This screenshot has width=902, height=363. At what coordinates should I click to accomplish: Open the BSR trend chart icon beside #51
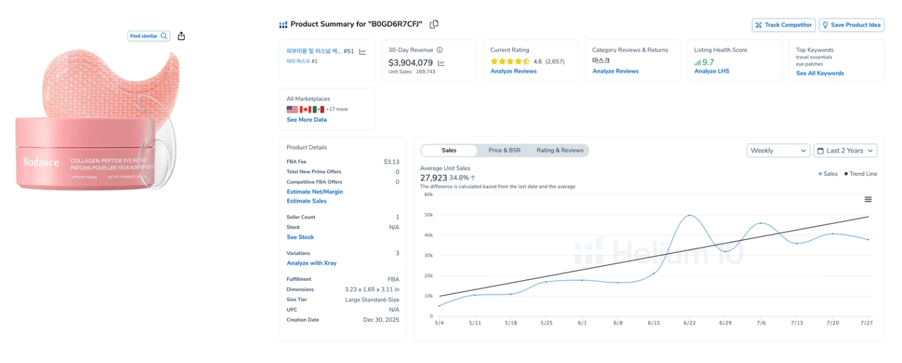coord(362,51)
